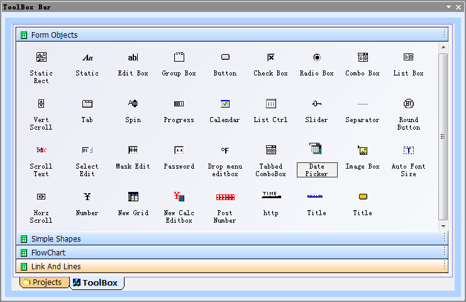
Task: Click the scroll down arrow in toolbox list
Action: pos(443,226)
